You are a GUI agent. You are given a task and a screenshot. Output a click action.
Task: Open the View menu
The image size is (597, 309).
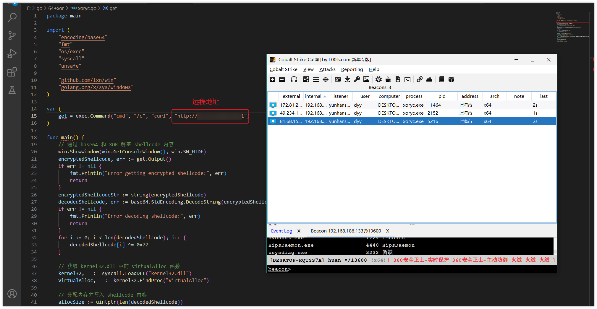(x=308, y=69)
